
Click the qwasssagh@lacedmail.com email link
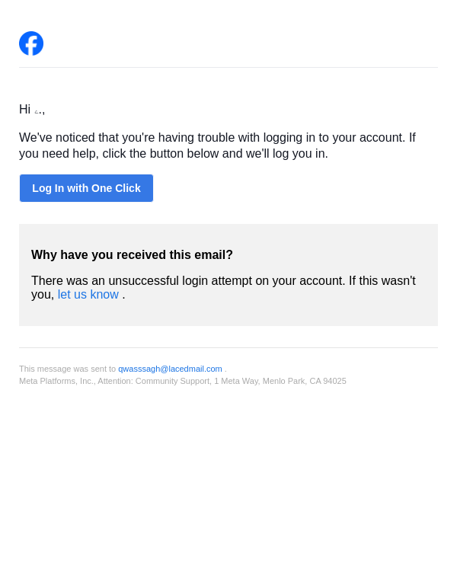(170, 369)
